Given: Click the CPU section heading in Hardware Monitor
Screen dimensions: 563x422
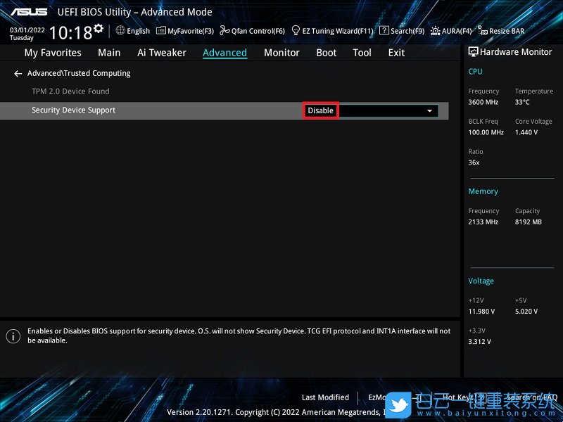Looking at the screenshot, I should point(475,71).
